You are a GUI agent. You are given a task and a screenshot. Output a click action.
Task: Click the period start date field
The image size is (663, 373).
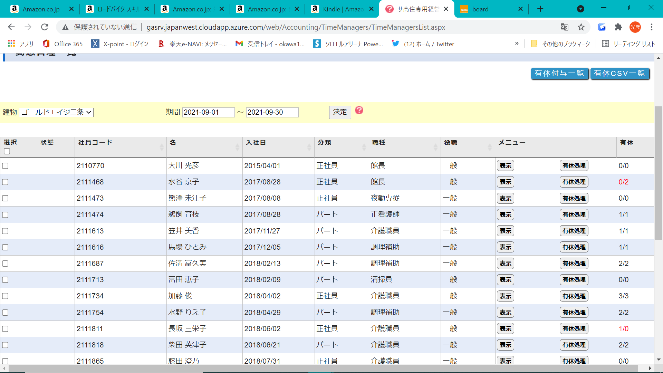coord(208,112)
